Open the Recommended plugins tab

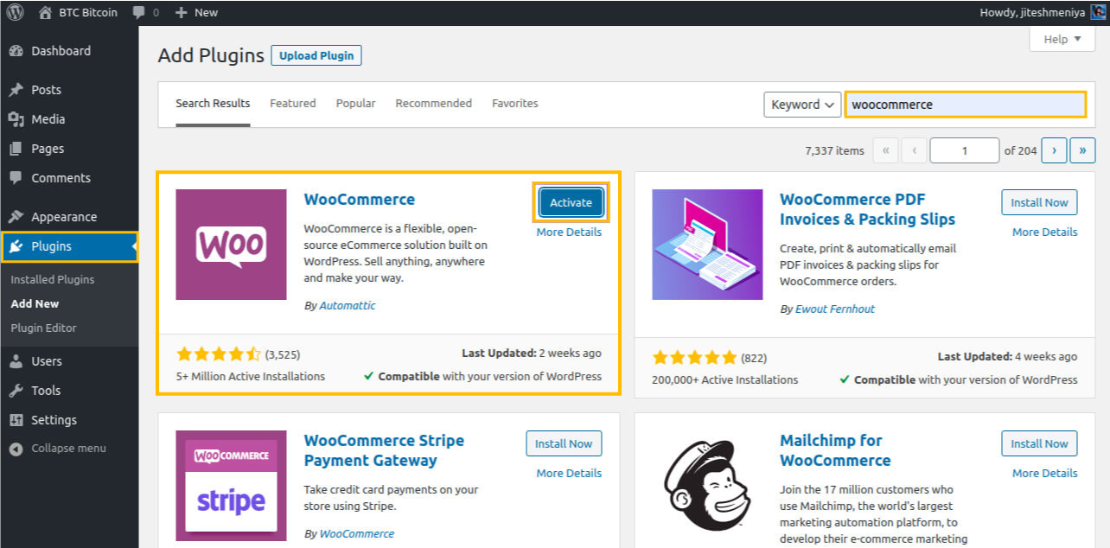(x=434, y=104)
